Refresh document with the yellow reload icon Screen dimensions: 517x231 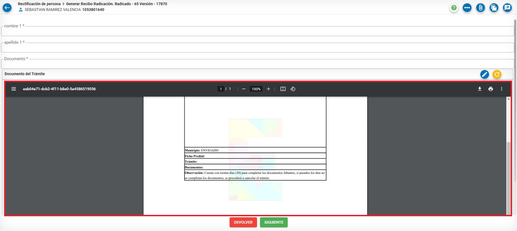coord(497,74)
